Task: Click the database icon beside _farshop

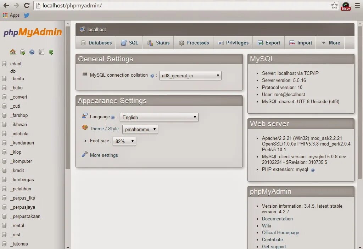Action: pos(4,115)
